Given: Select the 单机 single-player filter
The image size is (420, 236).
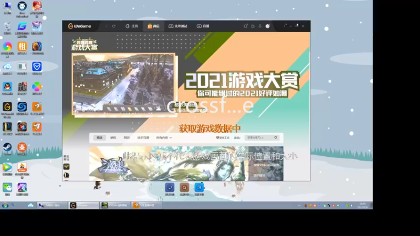Looking at the screenshot, I should [x=113, y=137].
